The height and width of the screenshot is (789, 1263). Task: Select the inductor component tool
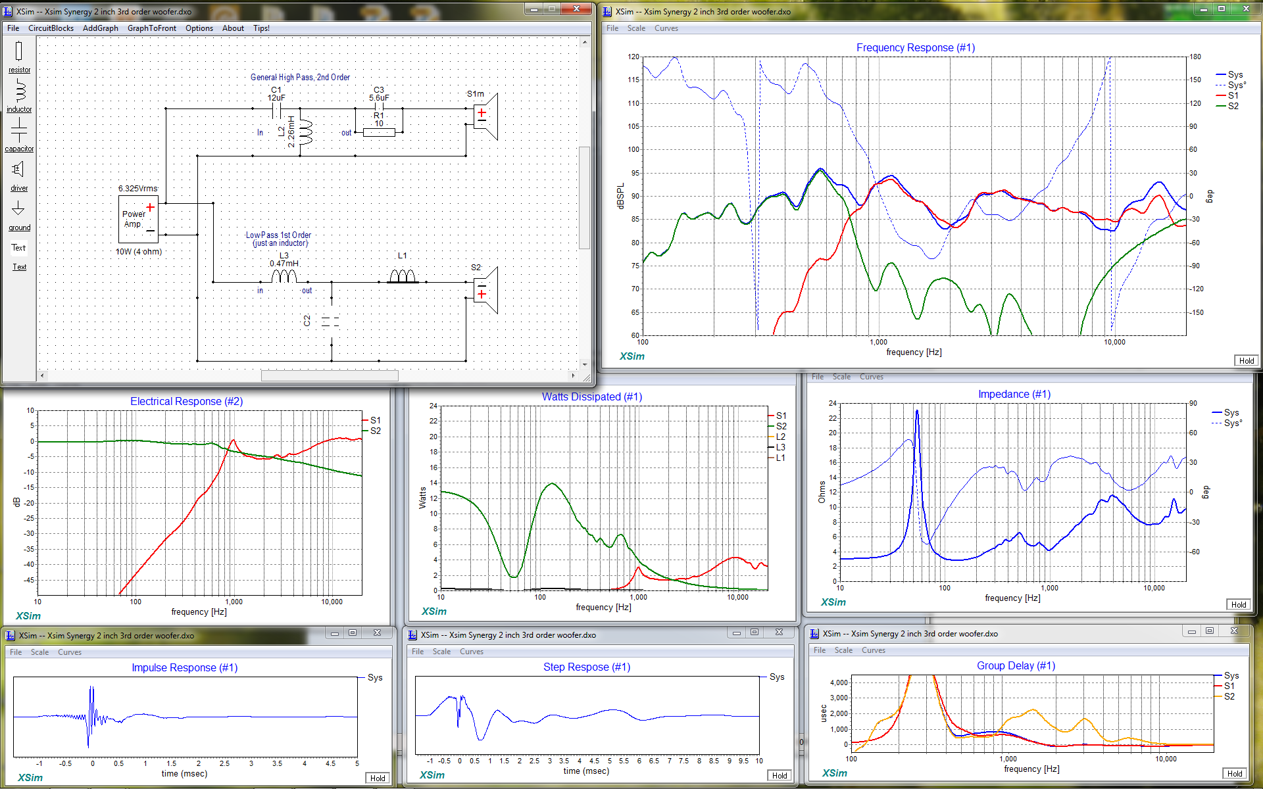point(19,97)
